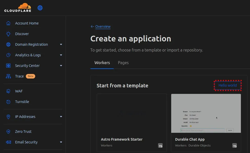Expand the Domain Registration submenu arrow
Screen dimensions: 250x153
[61, 44]
